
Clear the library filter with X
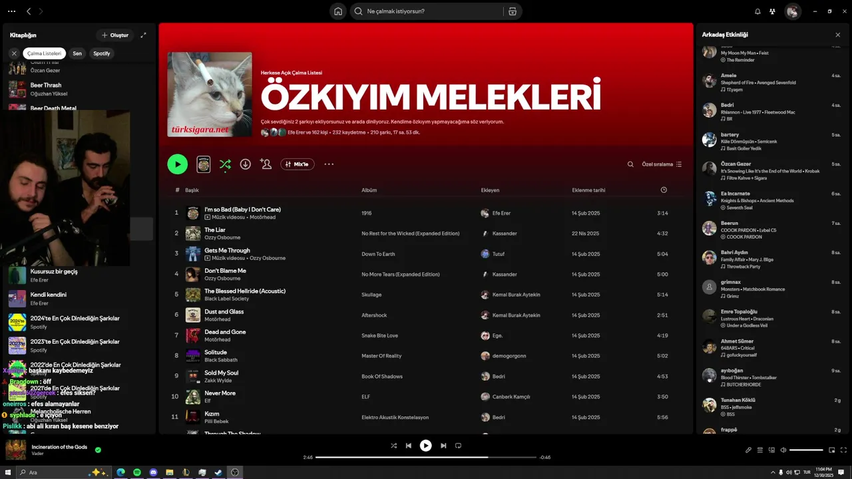coord(14,53)
